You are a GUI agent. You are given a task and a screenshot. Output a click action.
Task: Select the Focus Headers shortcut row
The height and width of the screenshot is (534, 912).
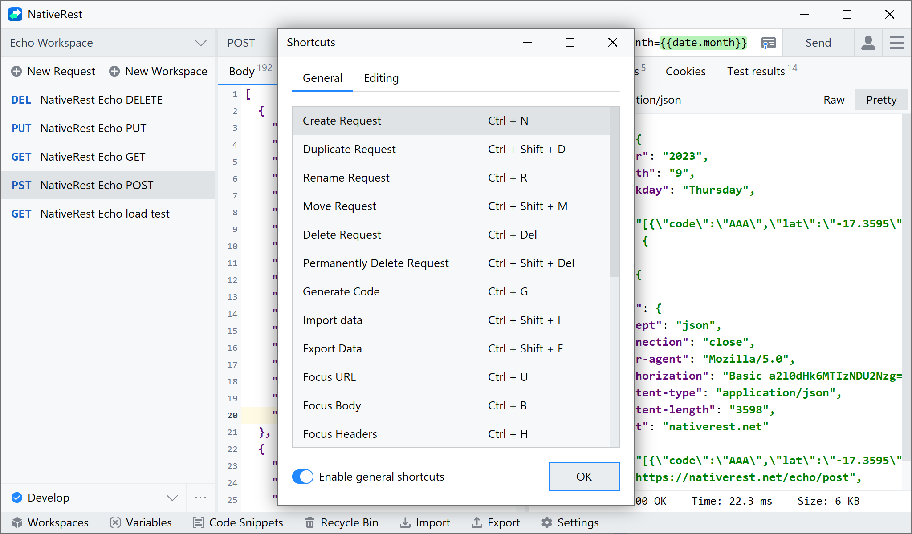tap(451, 434)
